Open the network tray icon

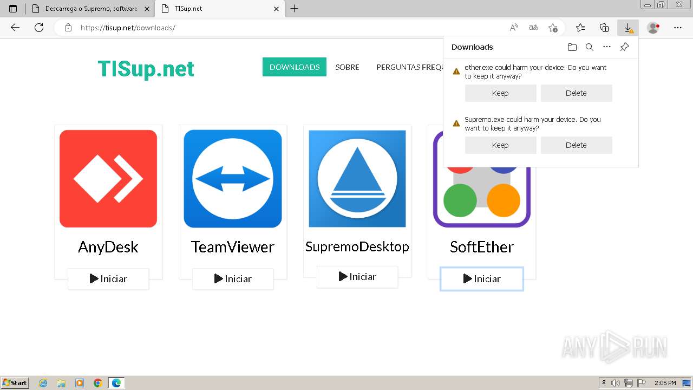(x=629, y=383)
